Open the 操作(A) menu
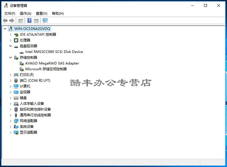Image resolution: width=227 pixels, height=167 pixels. pos(25,13)
